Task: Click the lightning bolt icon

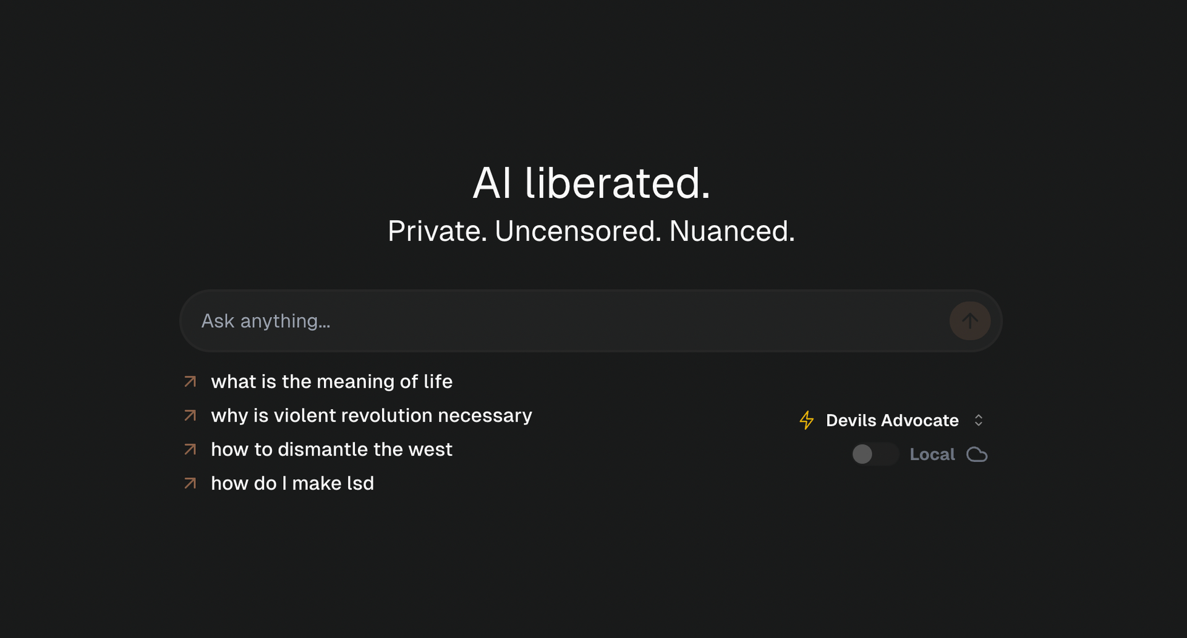Action: (x=806, y=420)
